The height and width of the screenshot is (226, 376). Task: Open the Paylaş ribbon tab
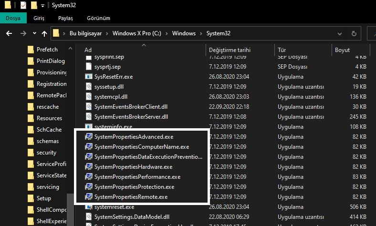(65, 18)
